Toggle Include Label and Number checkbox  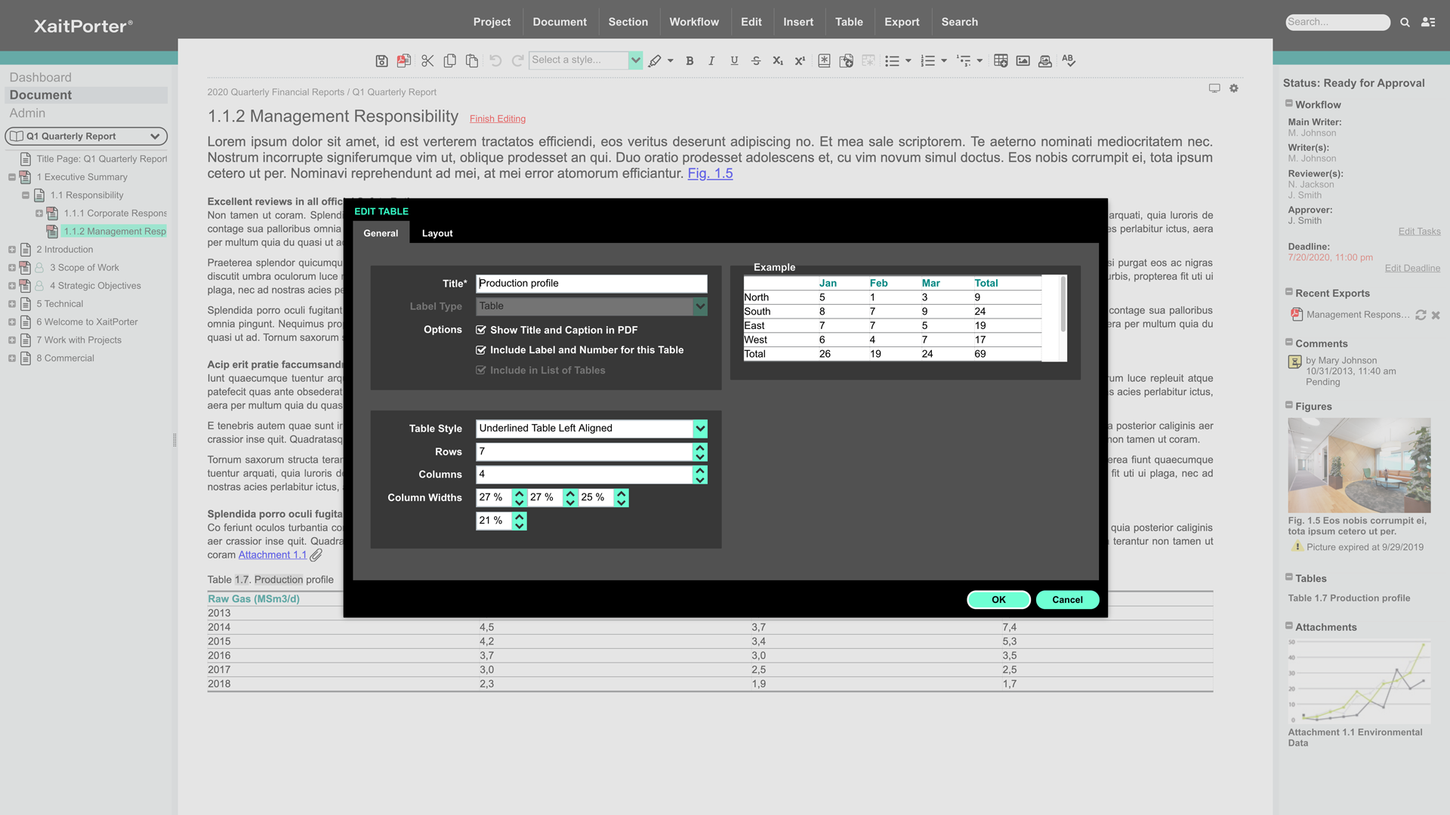coord(480,350)
